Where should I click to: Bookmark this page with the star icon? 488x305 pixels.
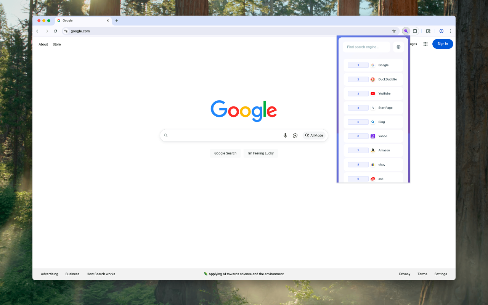coord(394,31)
